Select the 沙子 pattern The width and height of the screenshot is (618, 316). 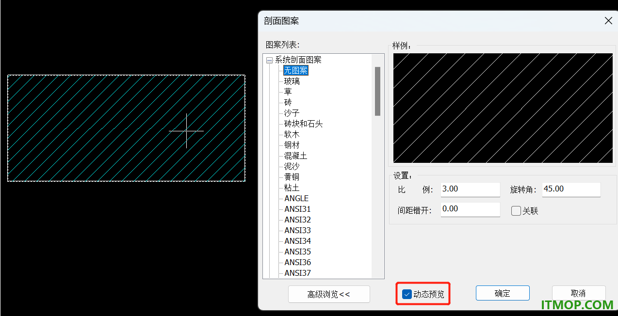[x=292, y=113]
